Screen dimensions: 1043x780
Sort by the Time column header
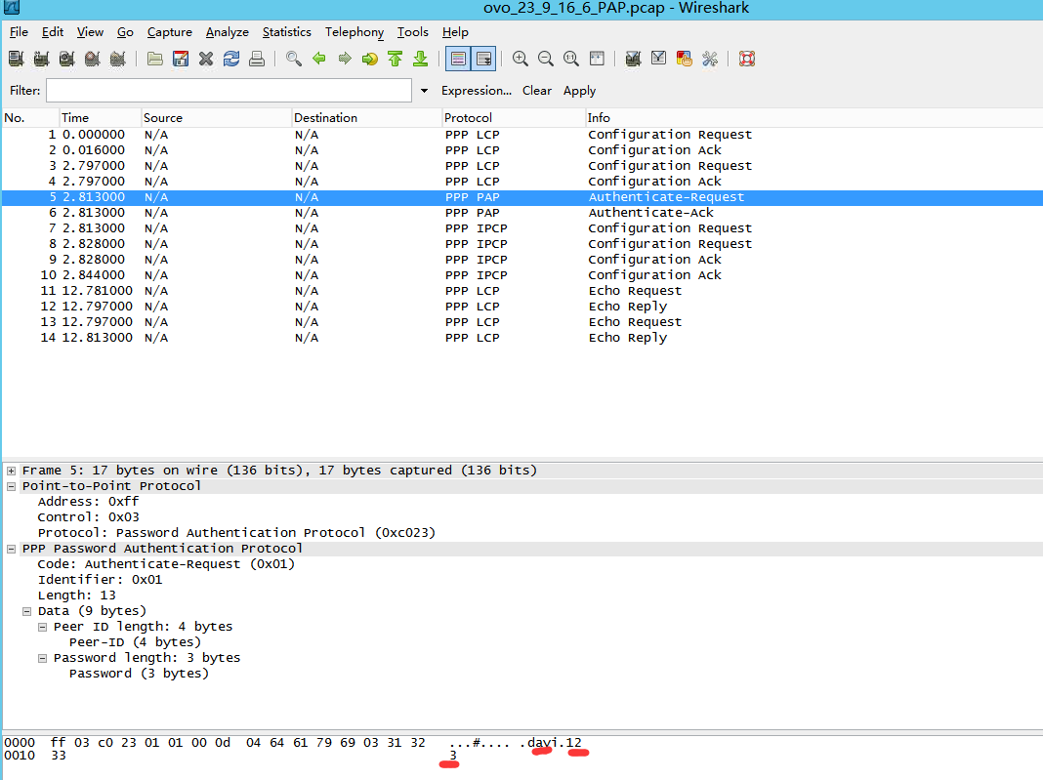pyautogui.click(x=101, y=118)
